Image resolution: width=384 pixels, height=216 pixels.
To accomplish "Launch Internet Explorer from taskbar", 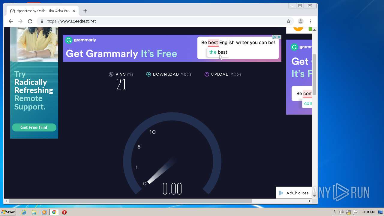I will pos(24,212).
